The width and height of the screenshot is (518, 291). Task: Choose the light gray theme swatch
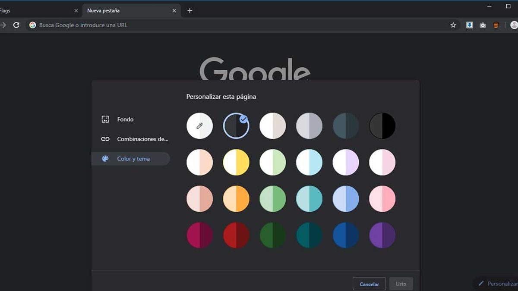[309, 126]
